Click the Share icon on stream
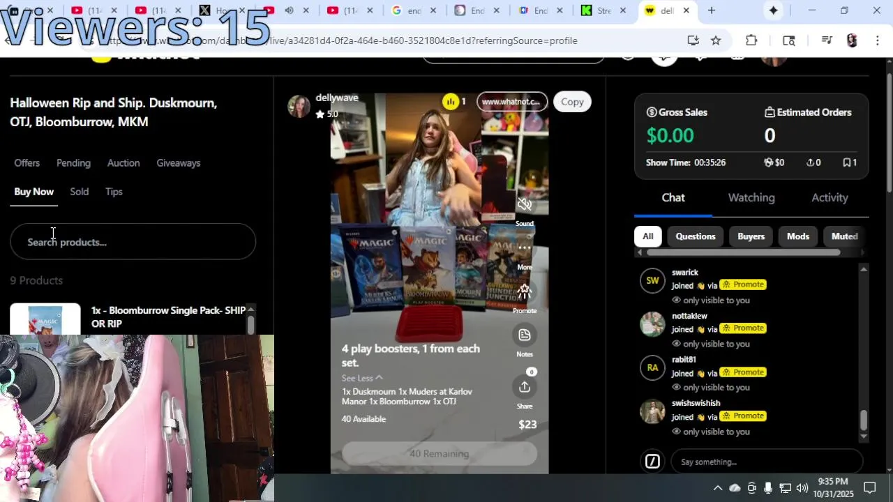The width and height of the screenshot is (893, 502). [525, 387]
